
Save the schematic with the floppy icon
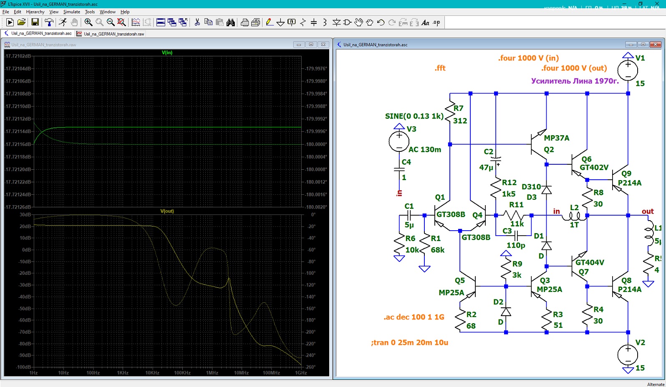point(35,23)
